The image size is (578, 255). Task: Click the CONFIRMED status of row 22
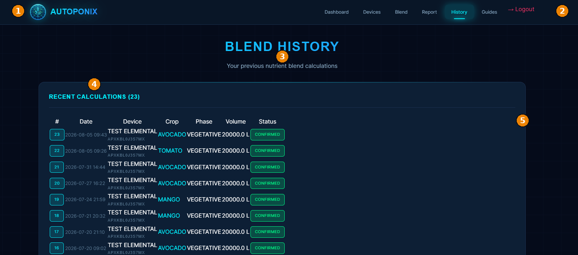[x=267, y=151]
